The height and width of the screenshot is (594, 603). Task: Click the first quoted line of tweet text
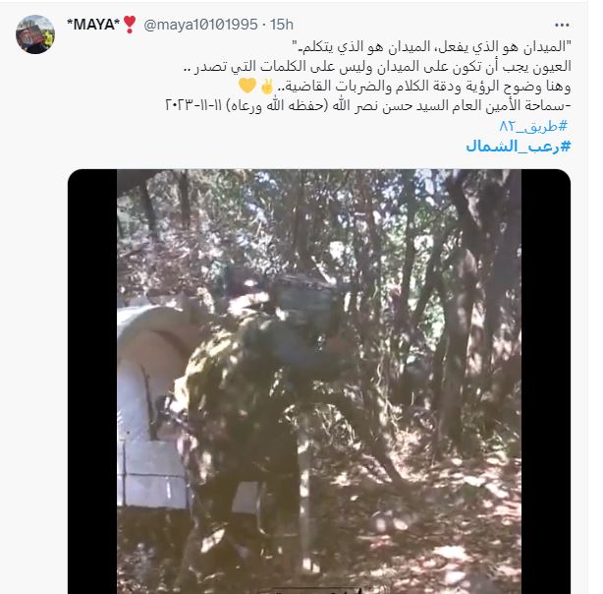tap(431, 46)
